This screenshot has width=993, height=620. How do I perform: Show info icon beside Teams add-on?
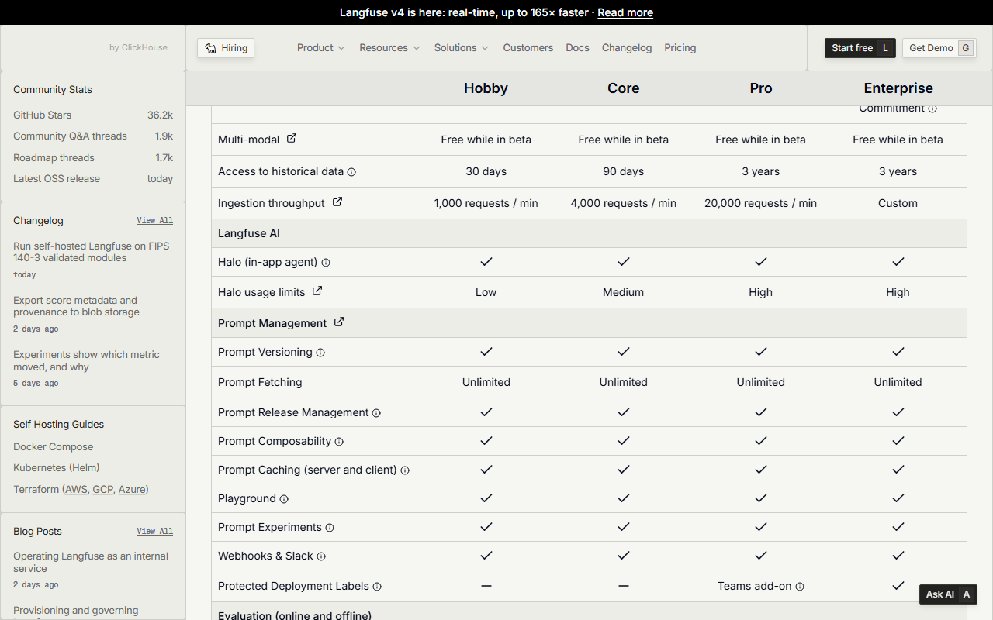click(x=800, y=587)
